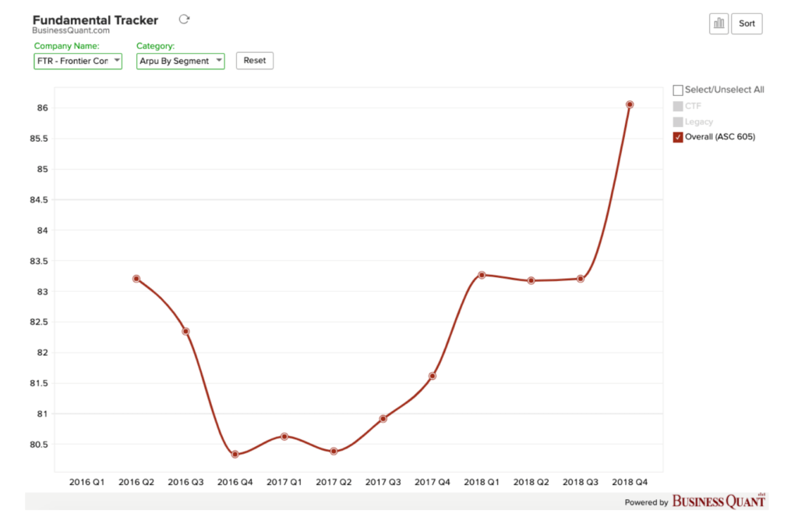
Task: Open the Category dropdown Arpu By Segment
Action: (180, 61)
